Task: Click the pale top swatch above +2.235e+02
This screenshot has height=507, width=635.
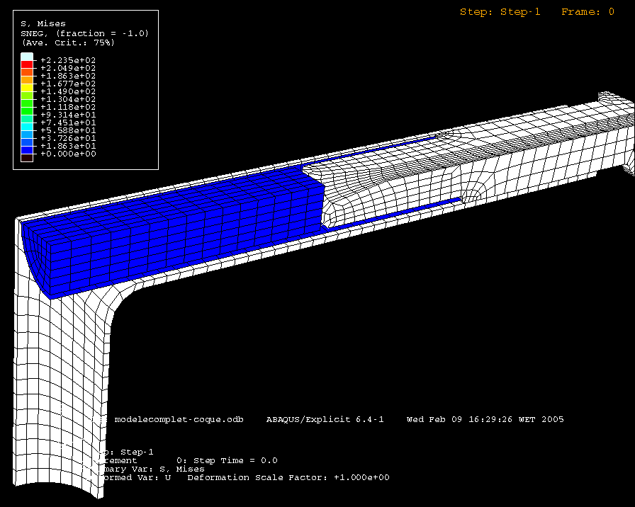Action: tap(27, 57)
